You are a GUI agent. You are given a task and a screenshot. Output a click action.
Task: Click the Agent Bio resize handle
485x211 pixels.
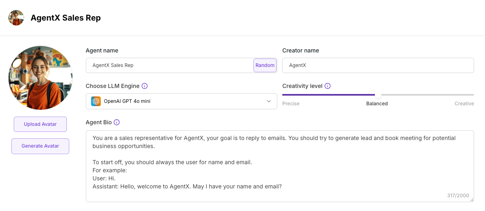click(x=471, y=200)
